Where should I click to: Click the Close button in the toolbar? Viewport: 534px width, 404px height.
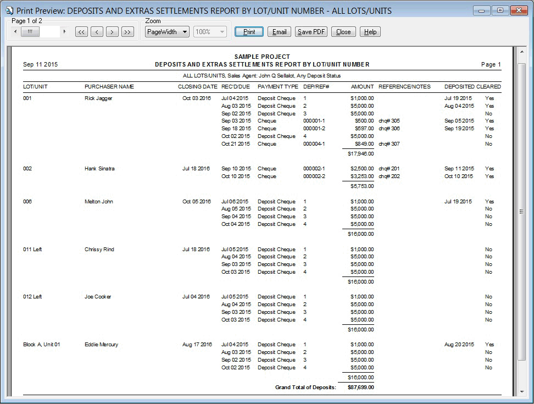tap(343, 32)
